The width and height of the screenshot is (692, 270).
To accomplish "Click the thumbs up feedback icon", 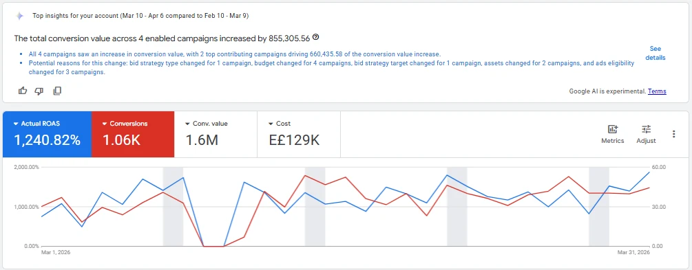I will (23, 91).
